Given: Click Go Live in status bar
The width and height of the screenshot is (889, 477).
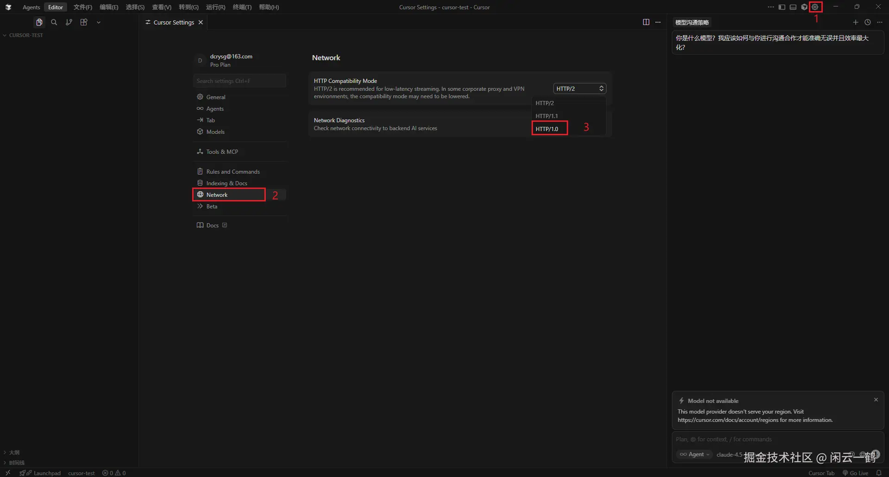Looking at the screenshot, I should click(856, 473).
